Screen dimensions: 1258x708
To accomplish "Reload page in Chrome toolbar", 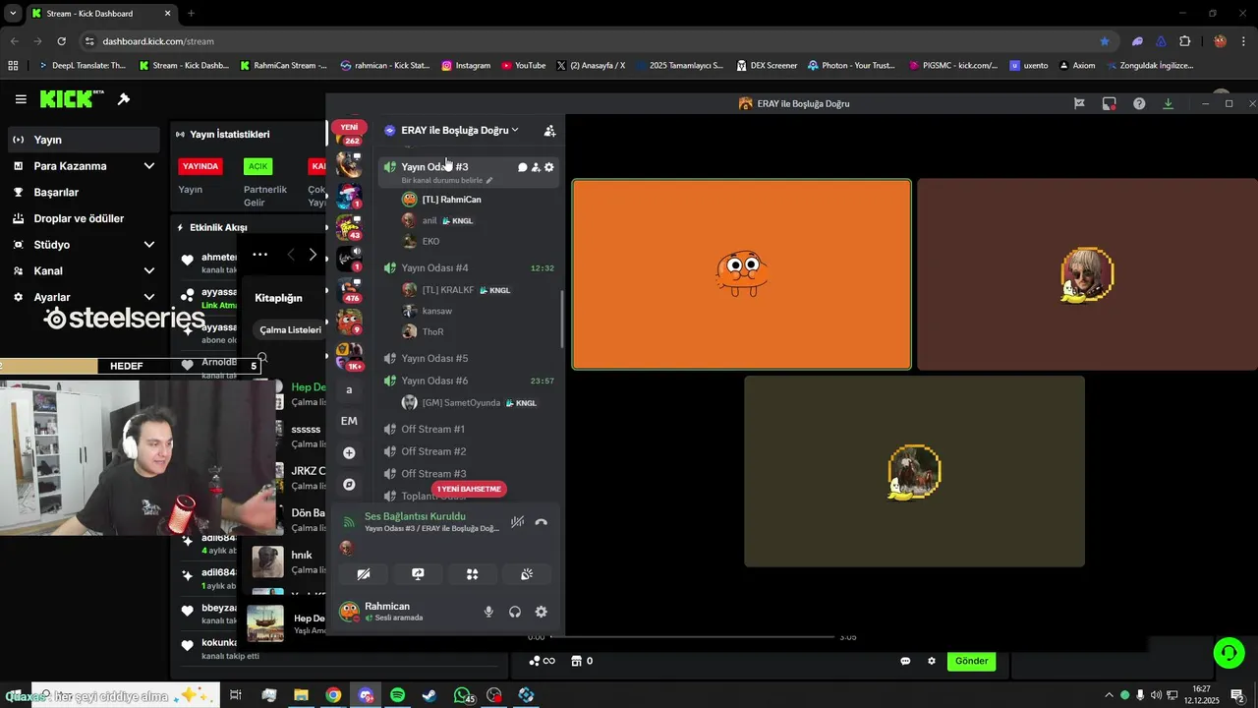I will [x=61, y=41].
